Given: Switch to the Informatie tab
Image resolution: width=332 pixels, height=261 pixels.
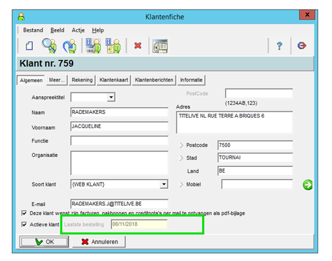Looking at the screenshot, I should (191, 80).
